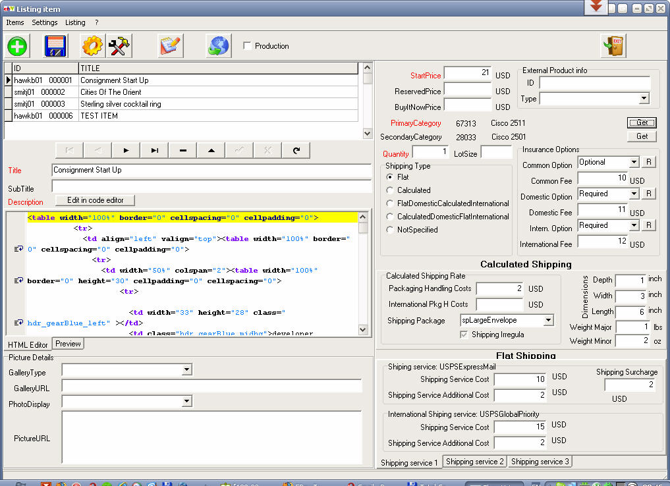Viewport: 670px width, 486px height.
Task: Click the blue floppy disk save icon
Action: click(x=56, y=46)
